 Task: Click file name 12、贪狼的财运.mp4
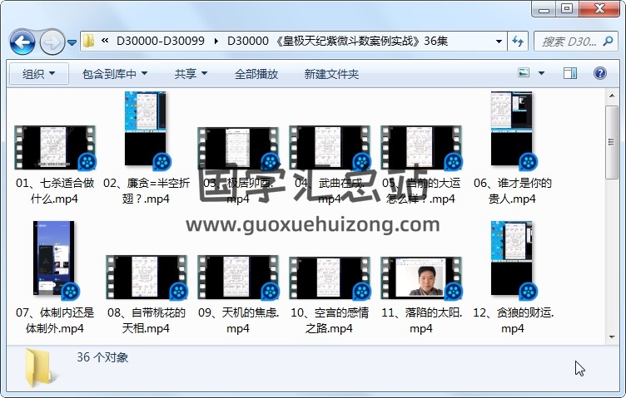(x=513, y=321)
